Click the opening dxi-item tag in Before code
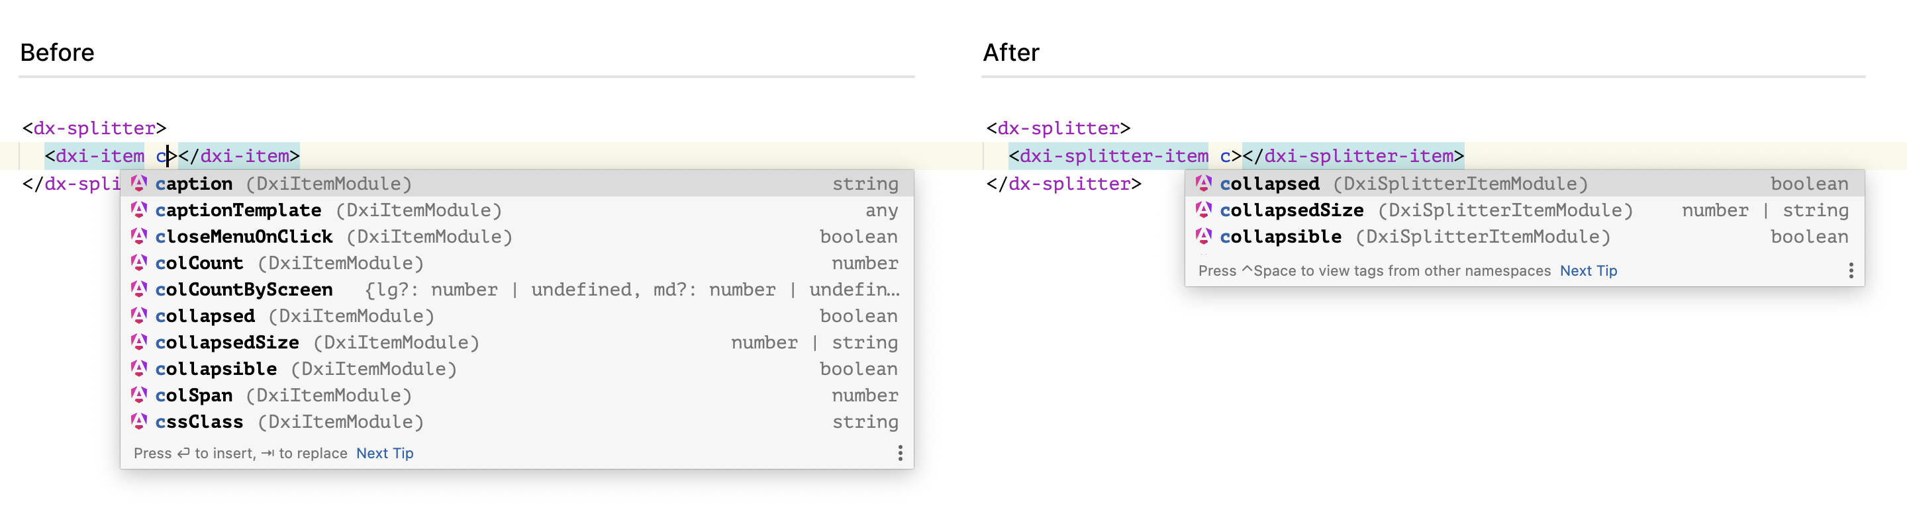 (95, 156)
